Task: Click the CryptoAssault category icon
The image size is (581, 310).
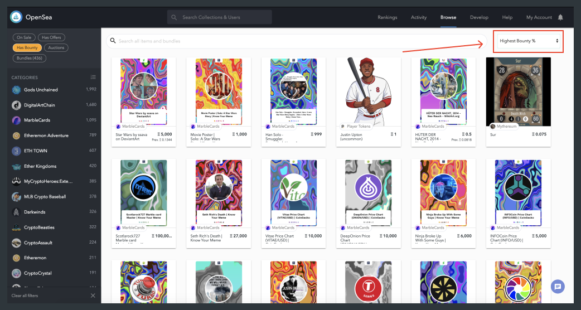Action: pyautogui.click(x=16, y=243)
